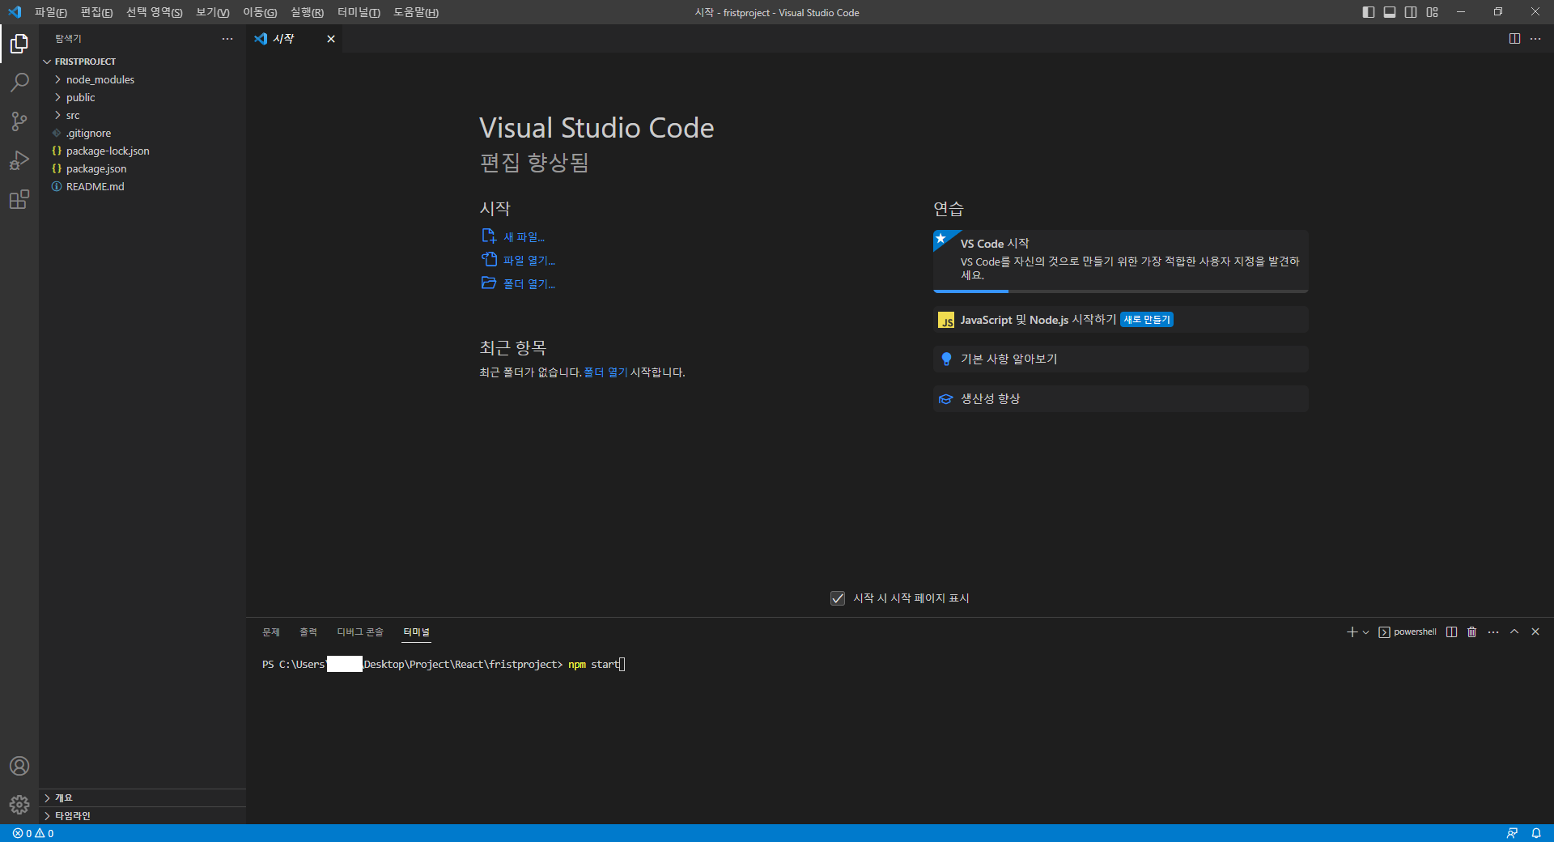
Task: Open the Search view in activity bar
Action: 19,83
